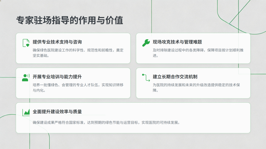Image resolution: width=266 pixels, height=149 pixels.
Task: Select the heading 现场攻克技术与管理难题
Action: [x=177, y=42]
